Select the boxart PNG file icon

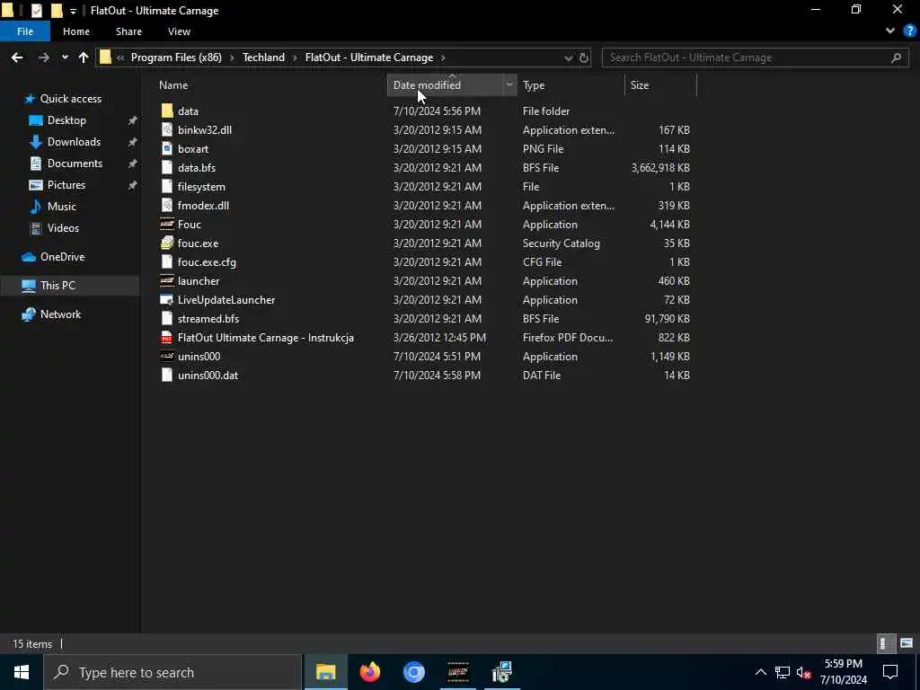[x=167, y=148]
